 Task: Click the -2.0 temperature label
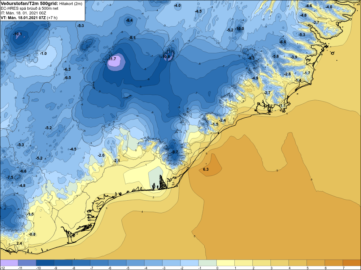click(101, 155)
